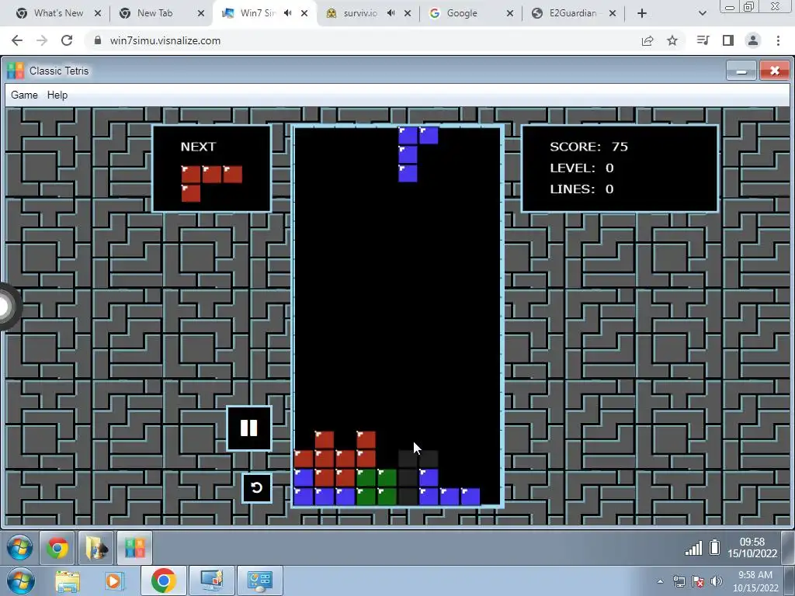Open the Chrome profile menu
Screen dimensions: 795x596
click(753, 40)
